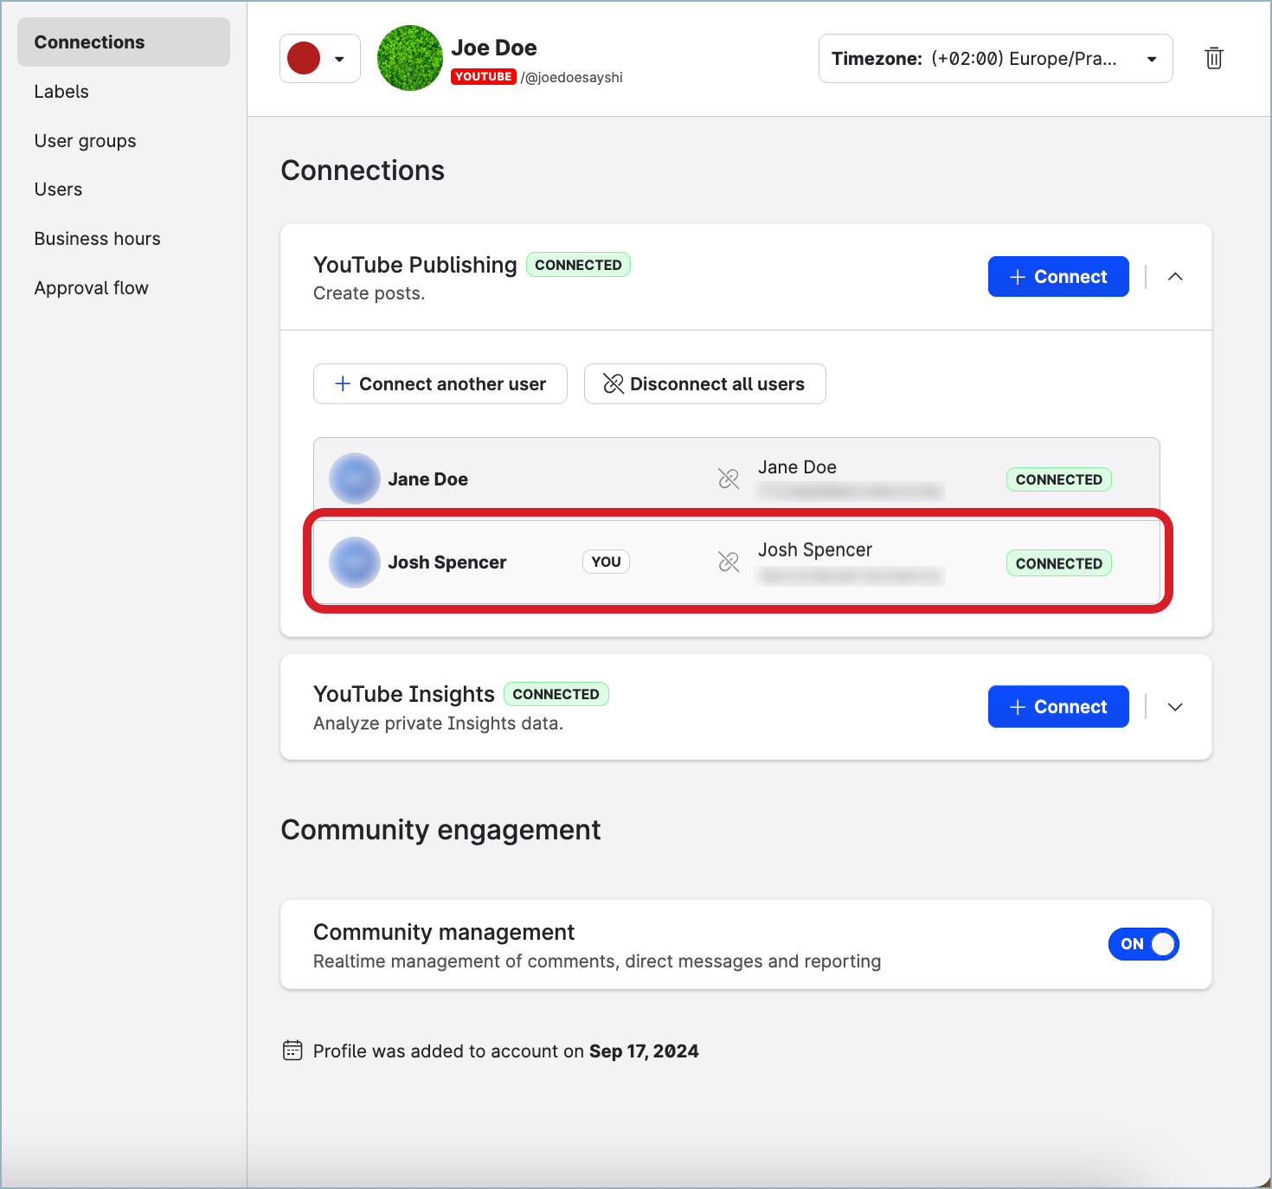
Task: Turn off the Community management toggle
Action: tap(1143, 944)
